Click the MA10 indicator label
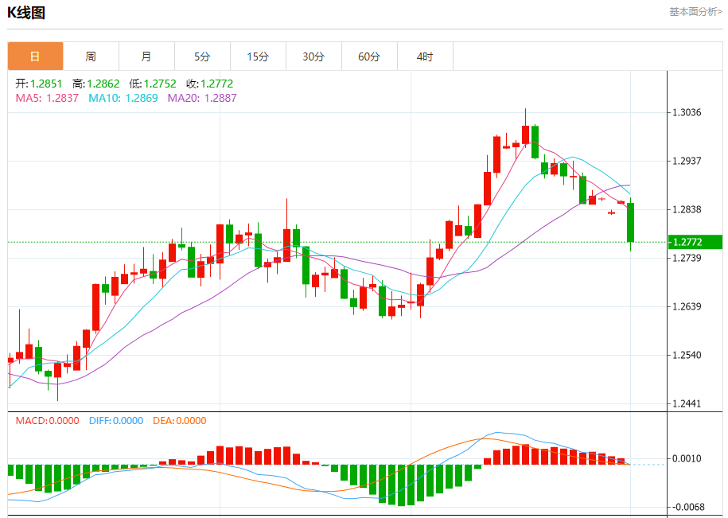The height and width of the screenshot is (518, 728). [123, 98]
